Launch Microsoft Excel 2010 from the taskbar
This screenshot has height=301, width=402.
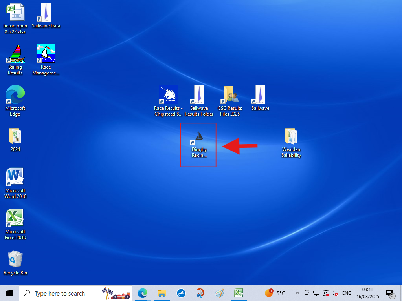238,293
